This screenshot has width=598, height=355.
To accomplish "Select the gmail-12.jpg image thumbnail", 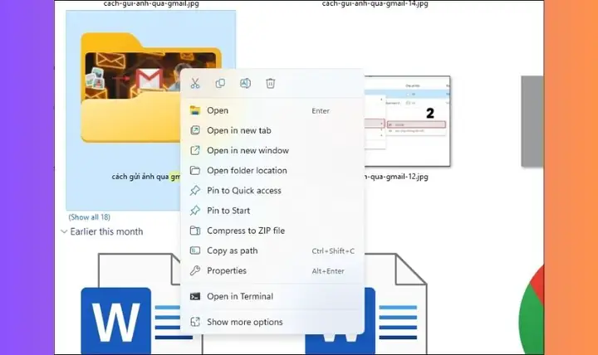I will [x=407, y=121].
